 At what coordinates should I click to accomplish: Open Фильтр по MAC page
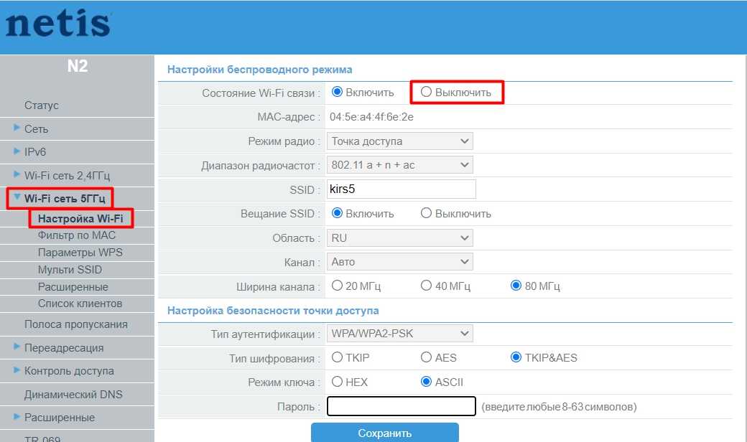(x=77, y=235)
